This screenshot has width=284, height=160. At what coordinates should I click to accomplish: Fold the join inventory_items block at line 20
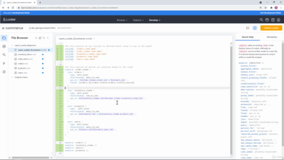point(63,91)
